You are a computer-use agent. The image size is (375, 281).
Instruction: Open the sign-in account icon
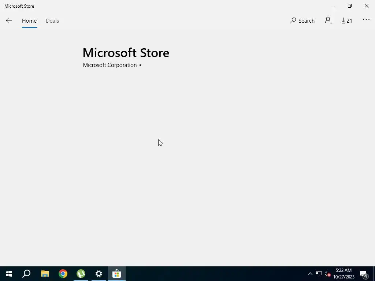pos(328,20)
